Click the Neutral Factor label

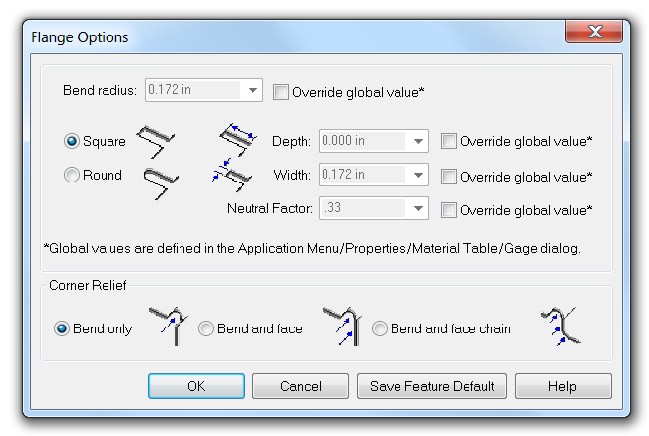click(x=269, y=208)
